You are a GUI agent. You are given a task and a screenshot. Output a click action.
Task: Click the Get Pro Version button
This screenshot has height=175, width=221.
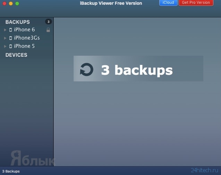pyautogui.click(x=196, y=3)
